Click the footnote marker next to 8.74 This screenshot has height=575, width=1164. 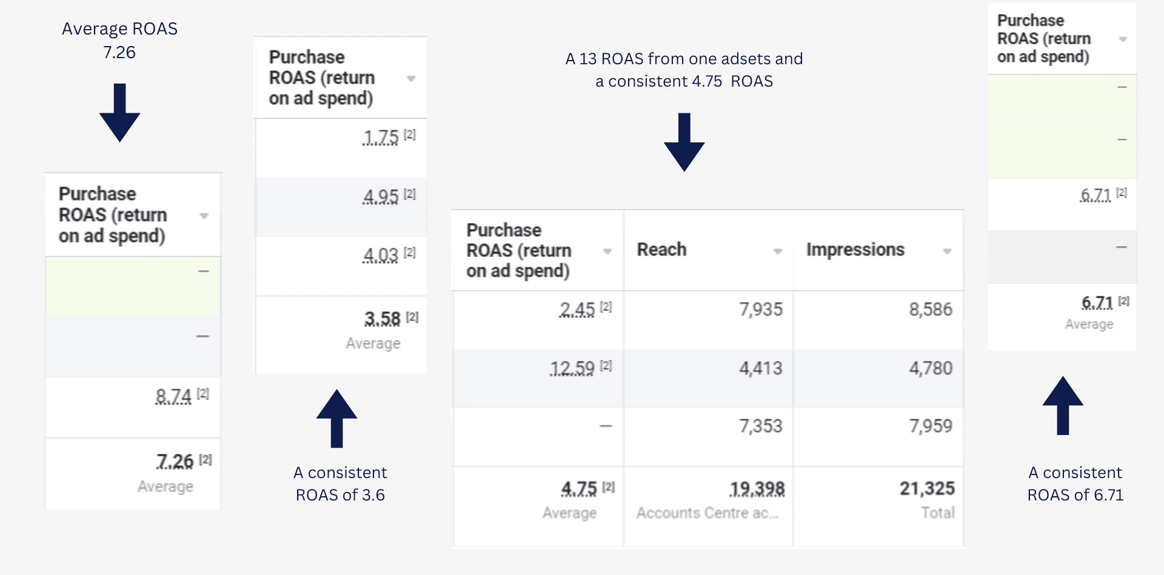pyautogui.click(x=203, y=393)
